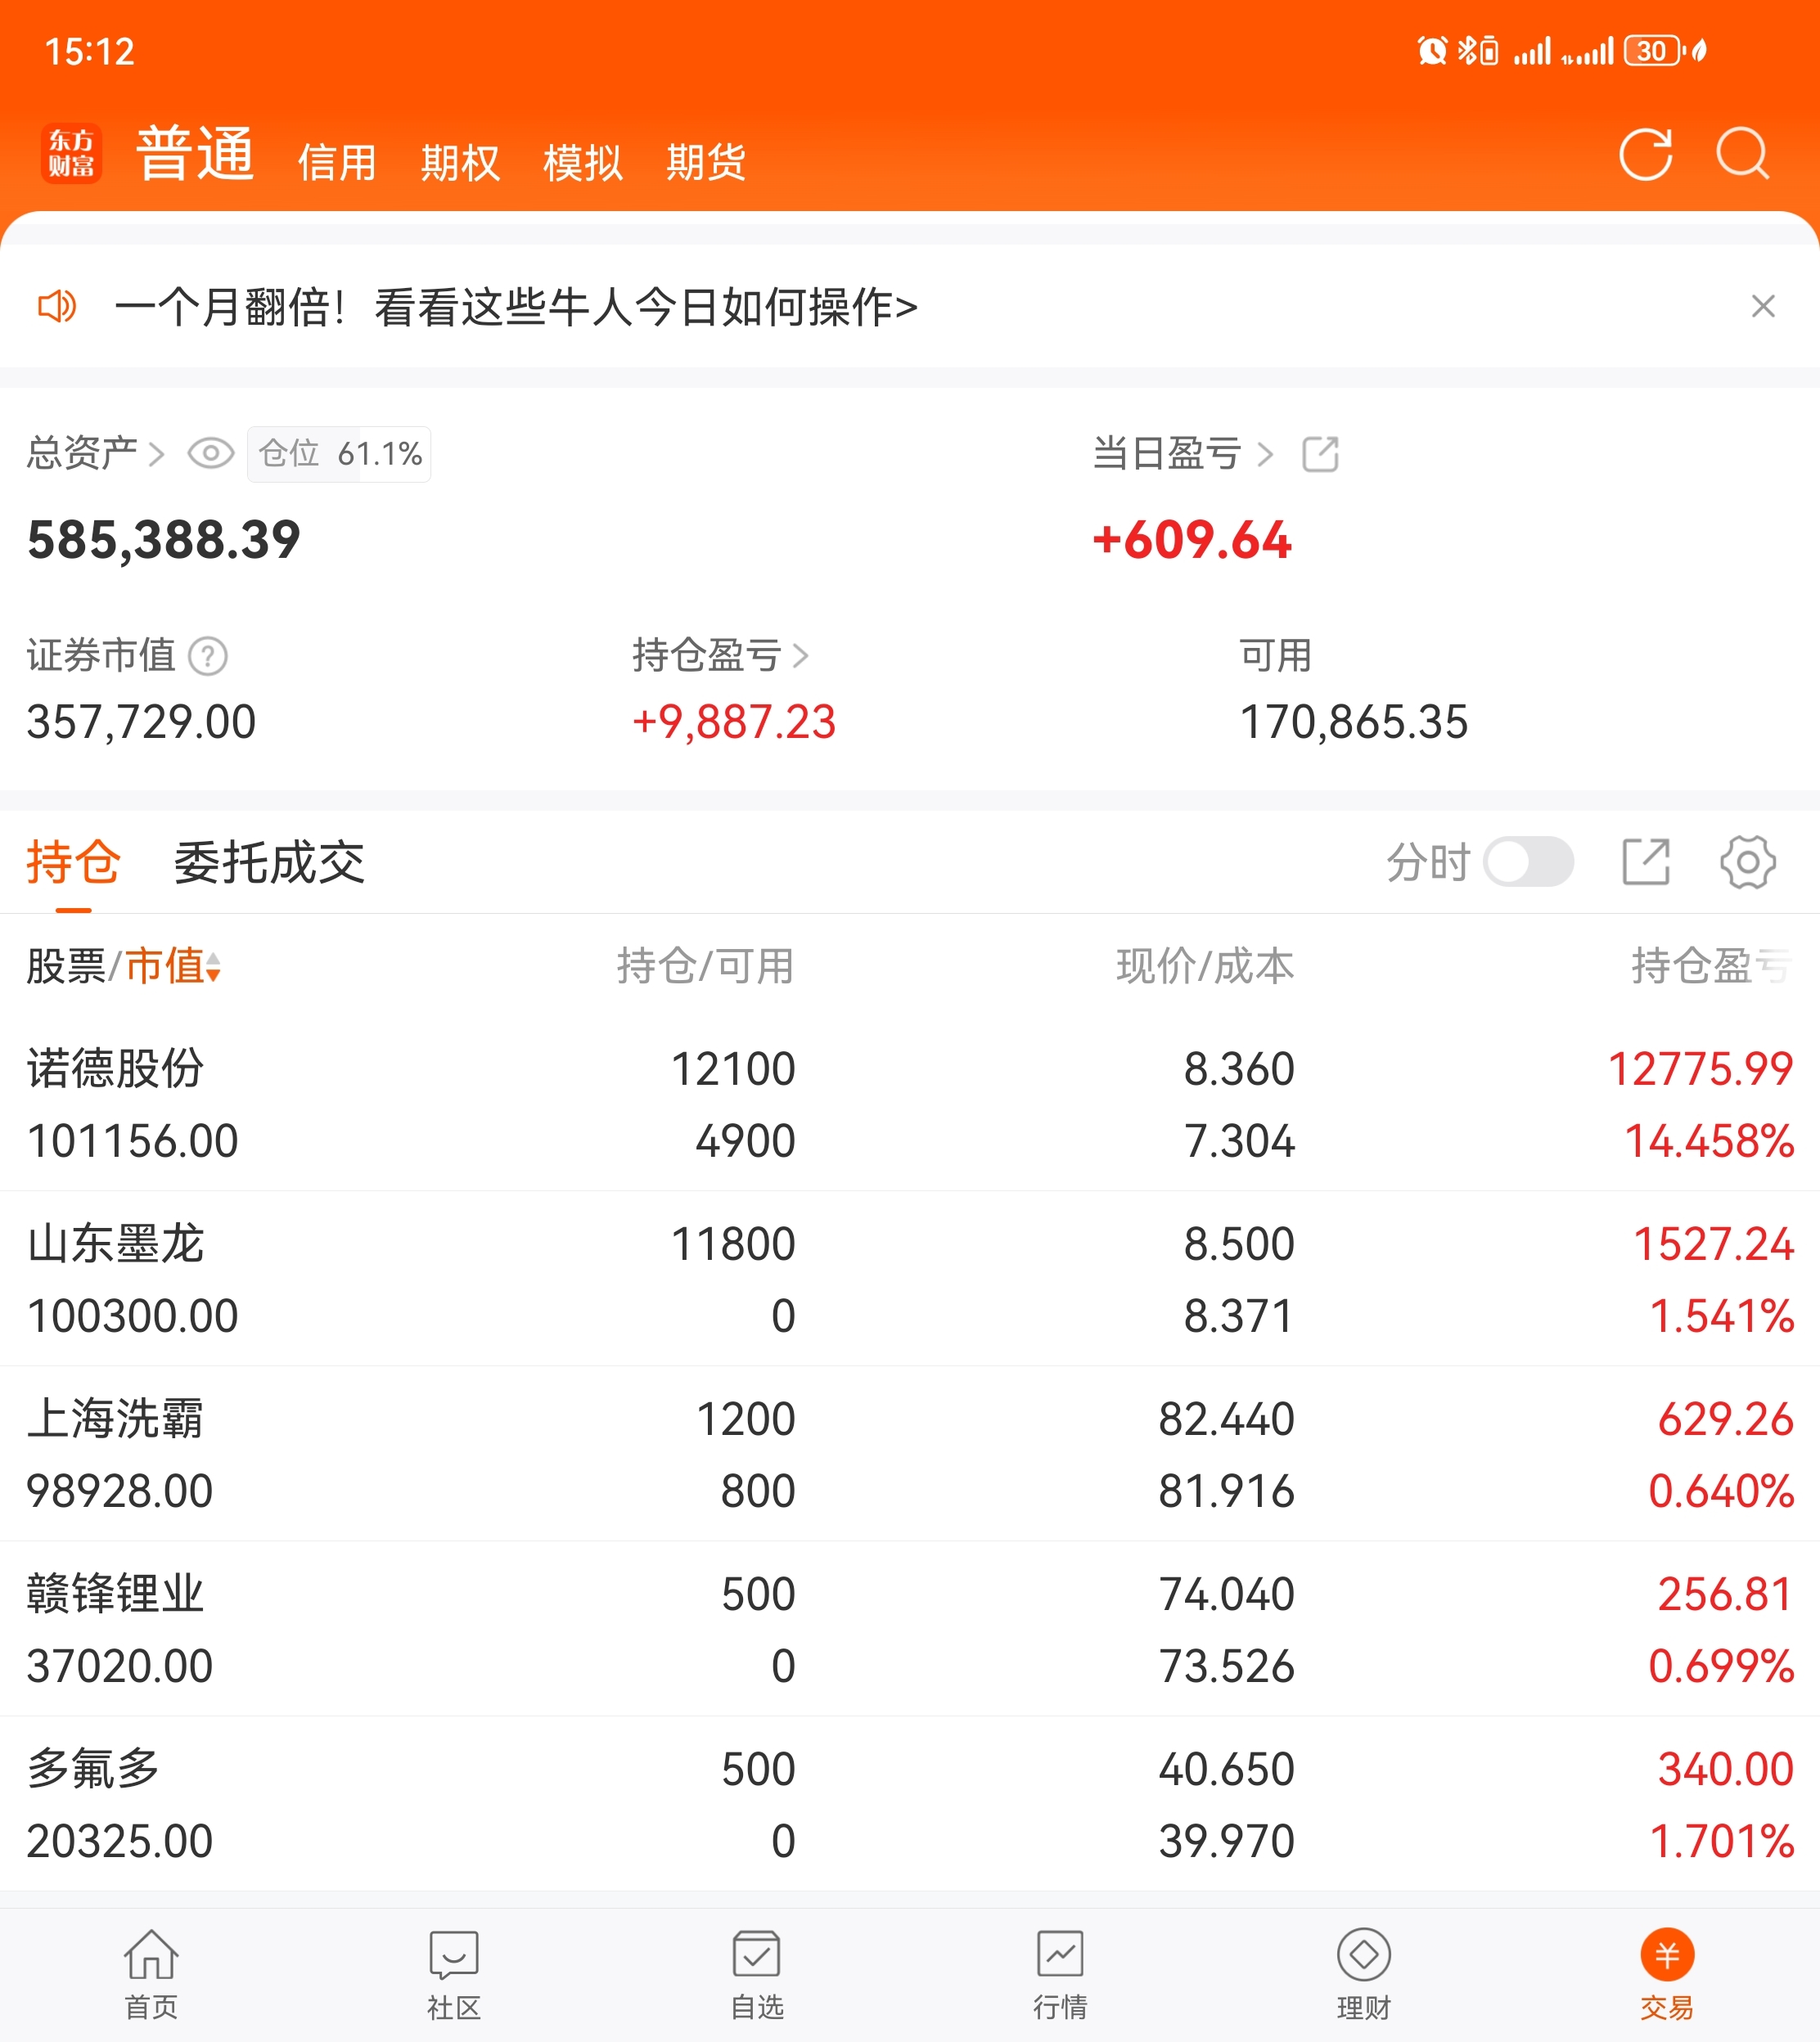Screen dimensions: 1820x2042
Task: Open the search magnifier icon
Action: pos(1743,155)
